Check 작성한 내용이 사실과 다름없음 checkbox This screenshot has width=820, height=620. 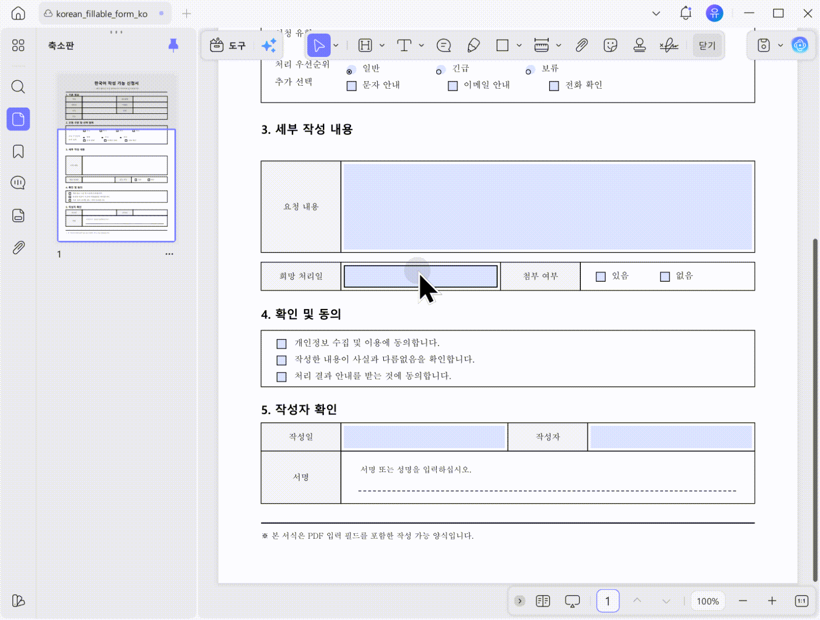point(282,360)
